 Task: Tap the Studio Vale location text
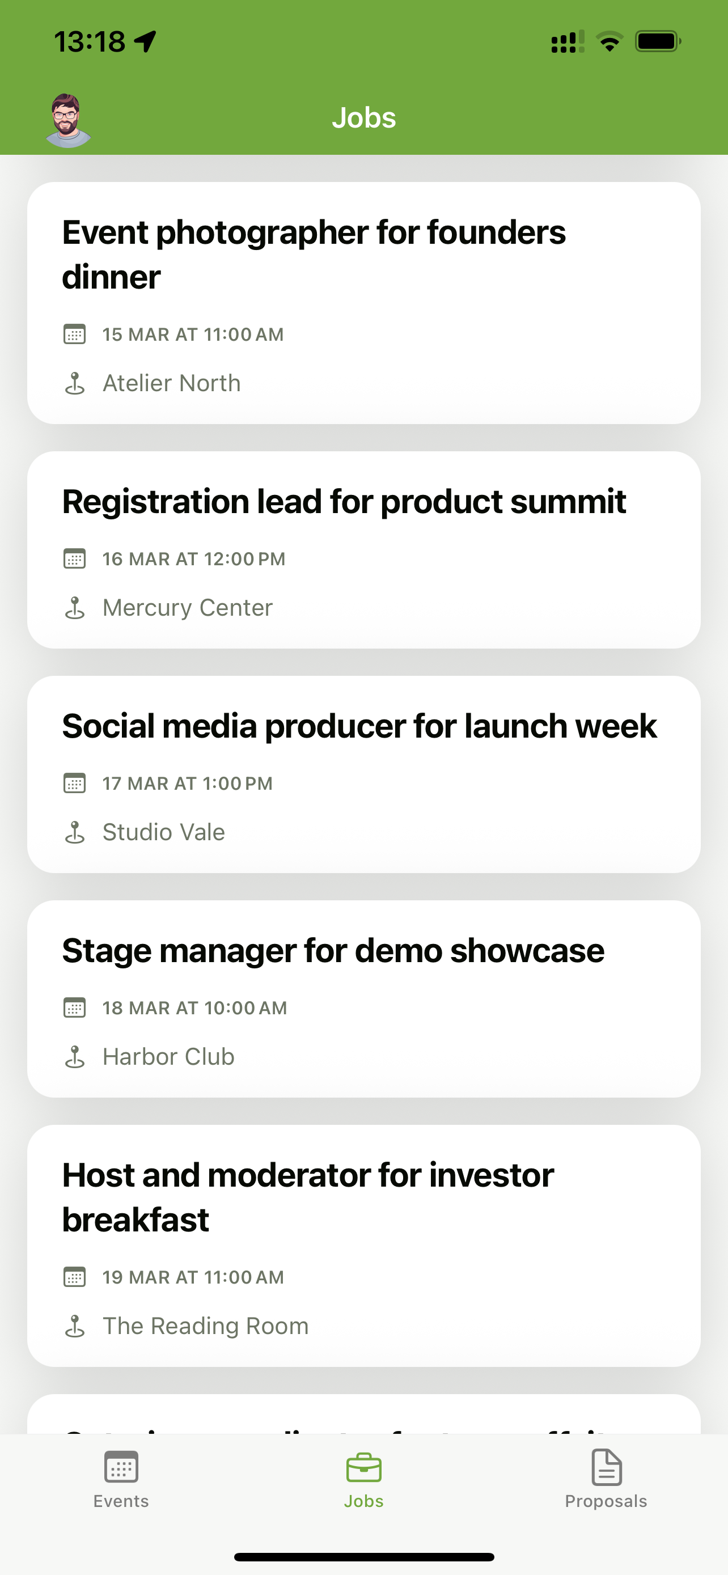pos(164,832)
